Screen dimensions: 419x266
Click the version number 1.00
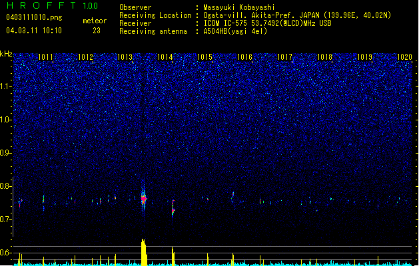(x=90, y=5)
